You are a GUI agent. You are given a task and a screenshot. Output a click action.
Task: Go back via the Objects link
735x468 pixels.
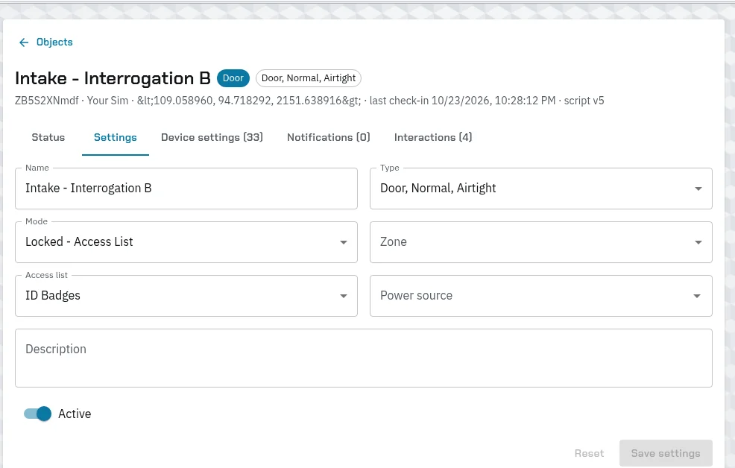[54, 42]
